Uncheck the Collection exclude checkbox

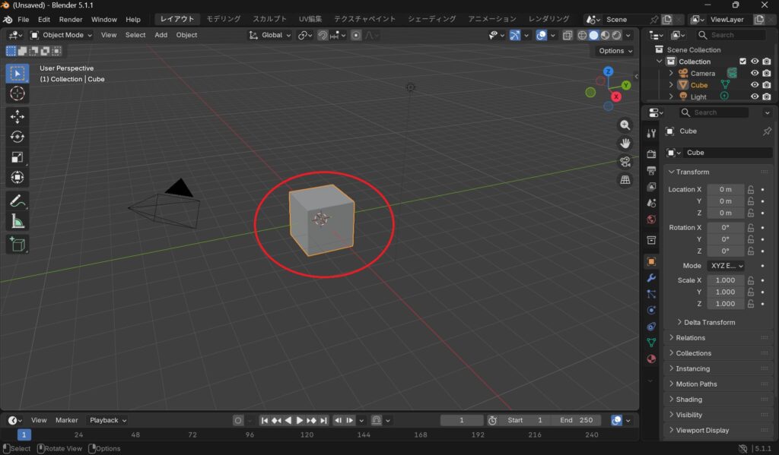point(742,62)
